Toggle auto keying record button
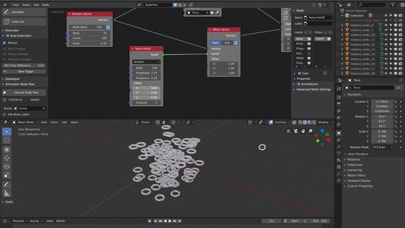The width and height of the screenshot is (405, 228). tap(149, 221)
